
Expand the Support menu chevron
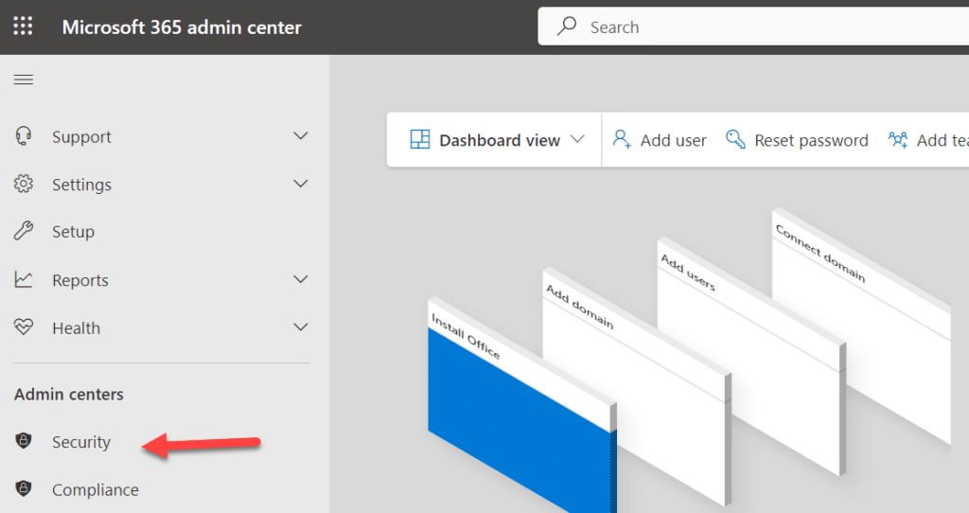(300, 136)
